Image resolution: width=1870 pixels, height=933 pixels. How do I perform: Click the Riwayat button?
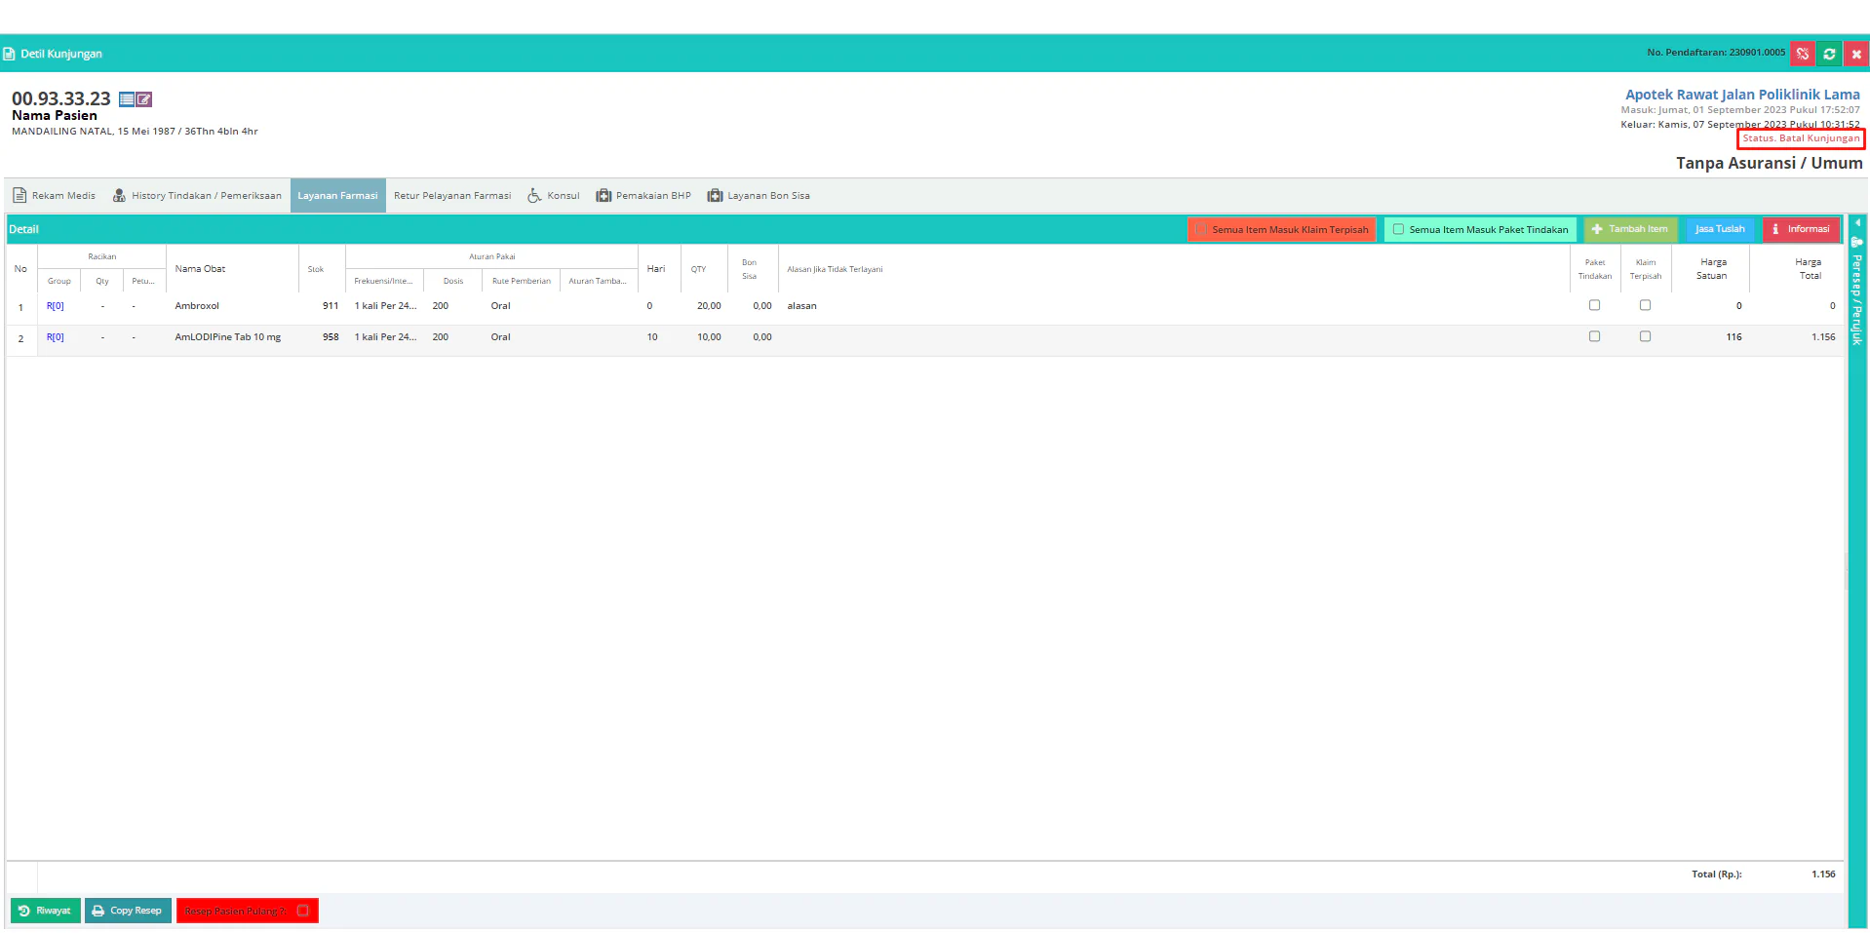tap(45, 912)
